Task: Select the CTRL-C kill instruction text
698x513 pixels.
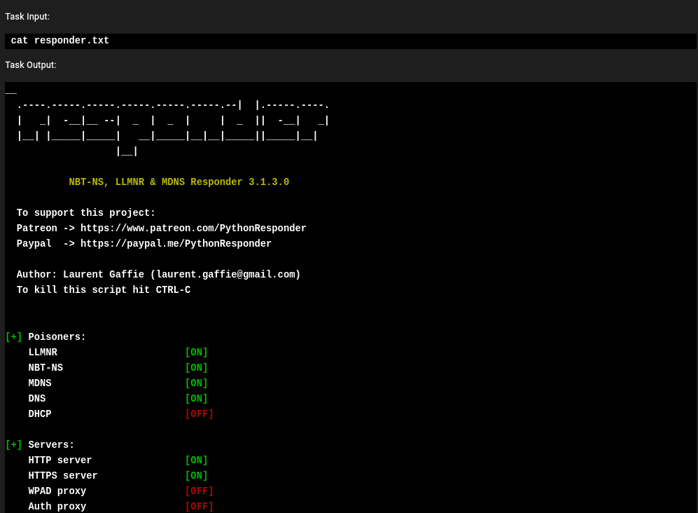Action: (103, 290)
